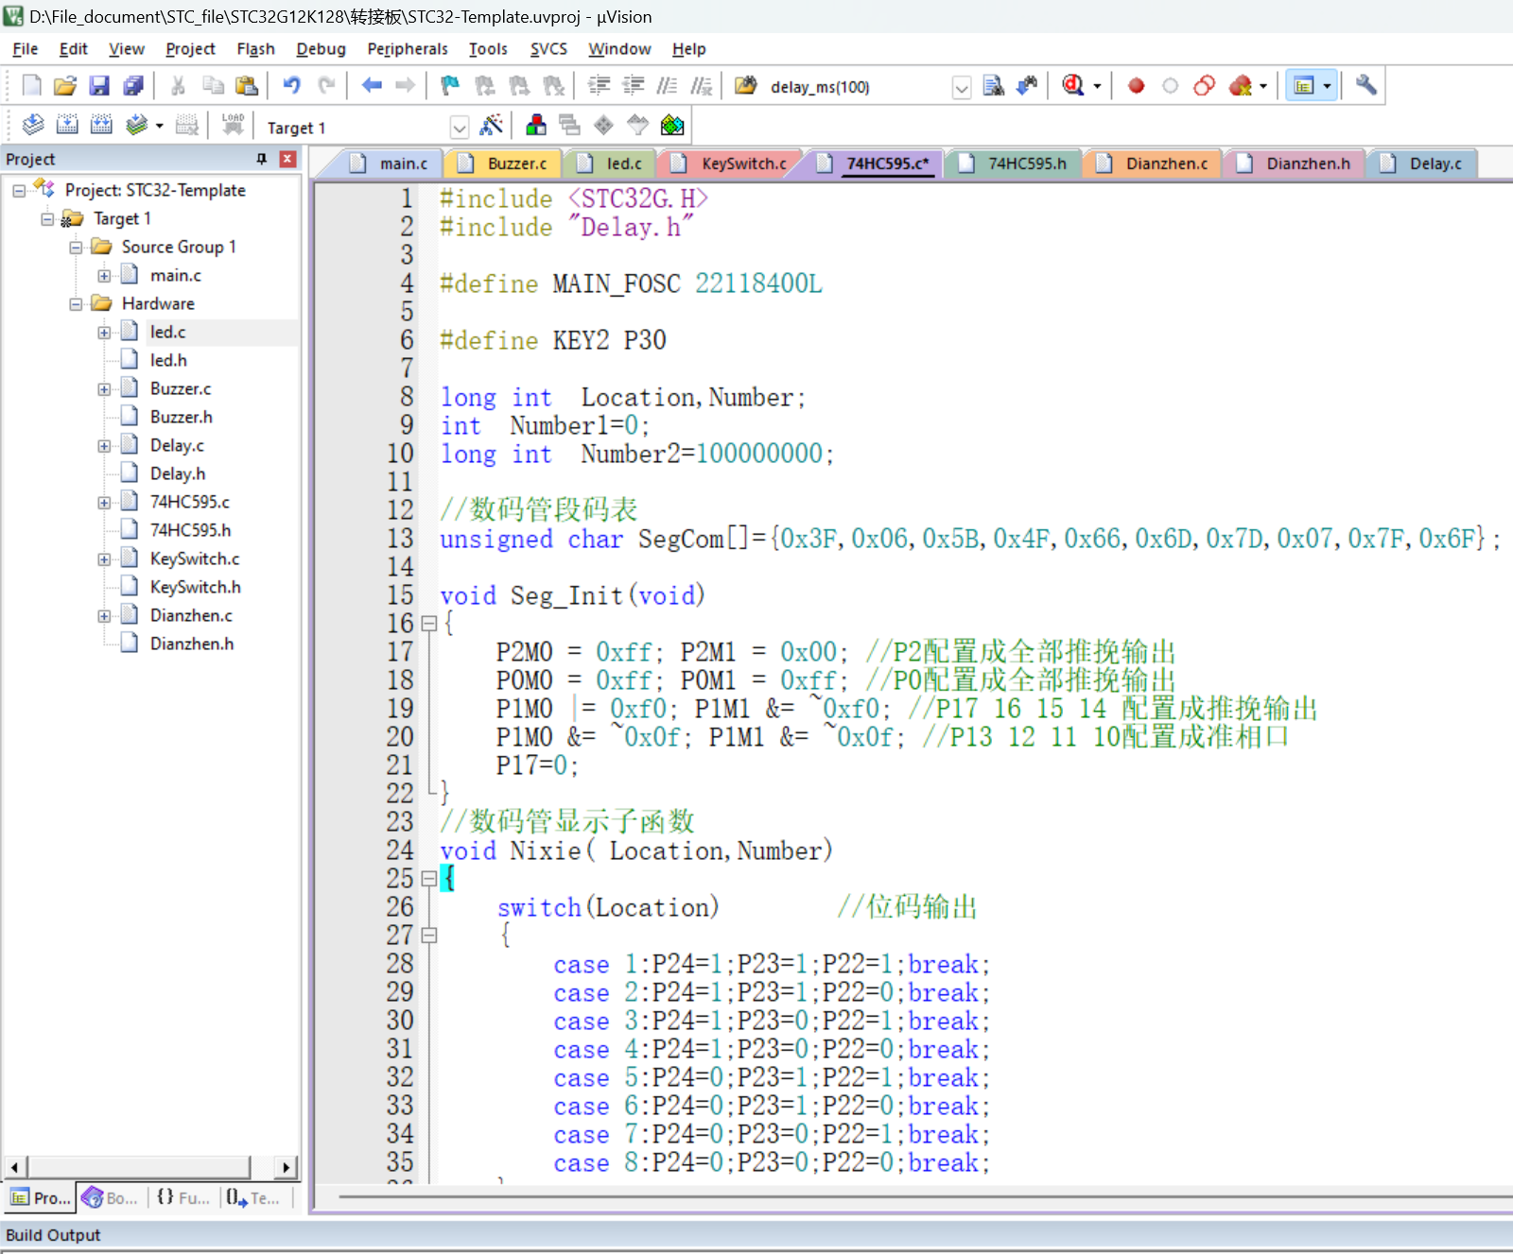Viewport: 1513px width, 1254px height.
Task: Switch to the Dianzhen.c tab
Action: coord(1165,163)
